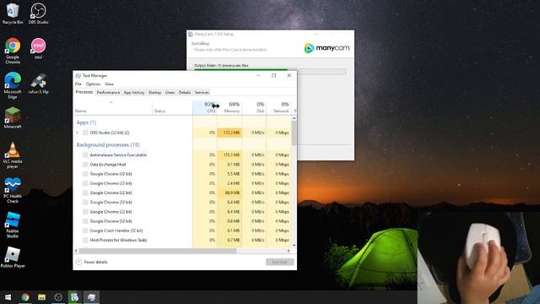Switch to the Details tab
540x304 pixels.
(x=185, y=92)
